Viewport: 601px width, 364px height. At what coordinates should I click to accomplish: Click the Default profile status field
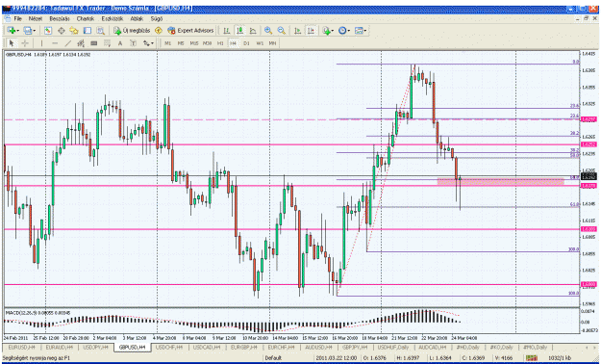click(x=273, y=358)
